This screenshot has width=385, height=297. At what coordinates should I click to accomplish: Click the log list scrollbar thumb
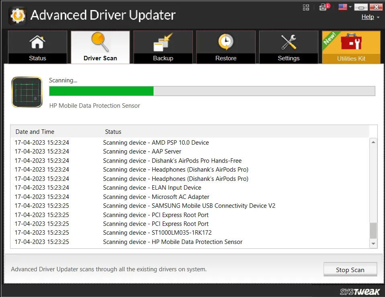[373, 230]
